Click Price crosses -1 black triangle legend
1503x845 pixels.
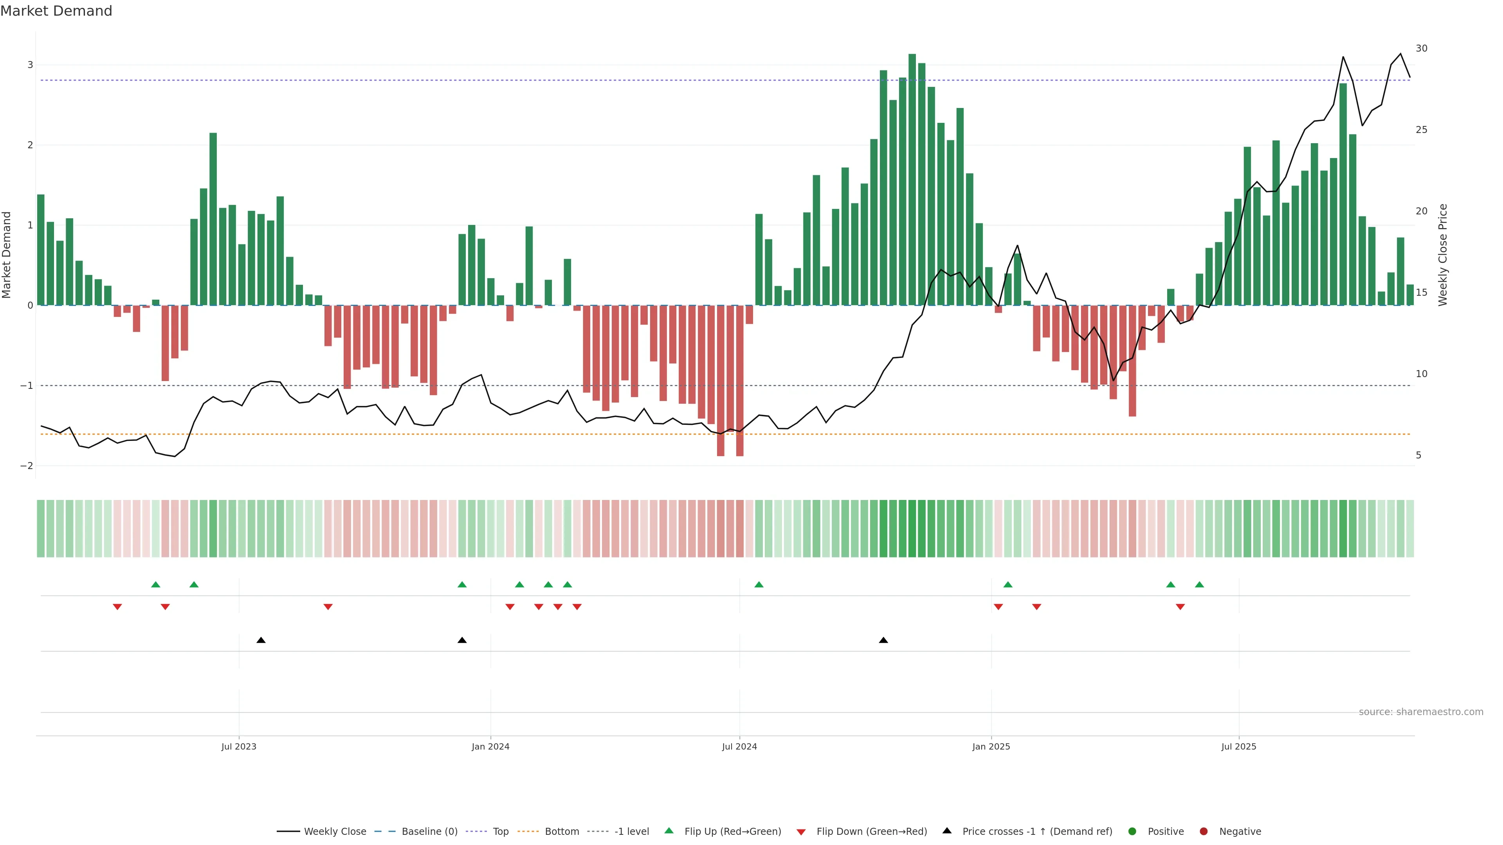tap(947, 831)
